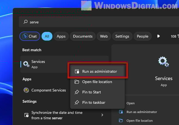The image size is (179, 125).
Task: Switch to the Apps filter tab
Action: tap(61, 36)
